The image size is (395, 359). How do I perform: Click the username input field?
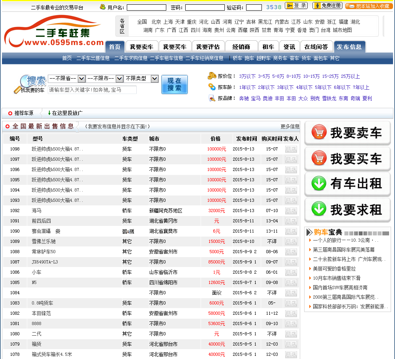147,8
